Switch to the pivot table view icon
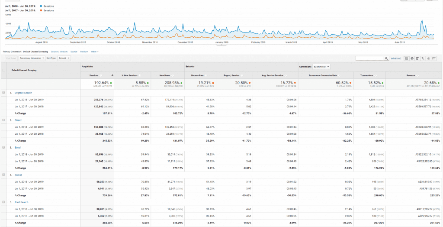 coord(433,58)
